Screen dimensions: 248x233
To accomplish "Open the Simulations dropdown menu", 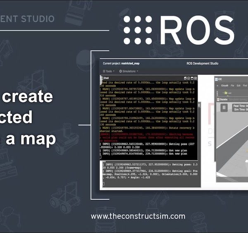I will point(129,71).
